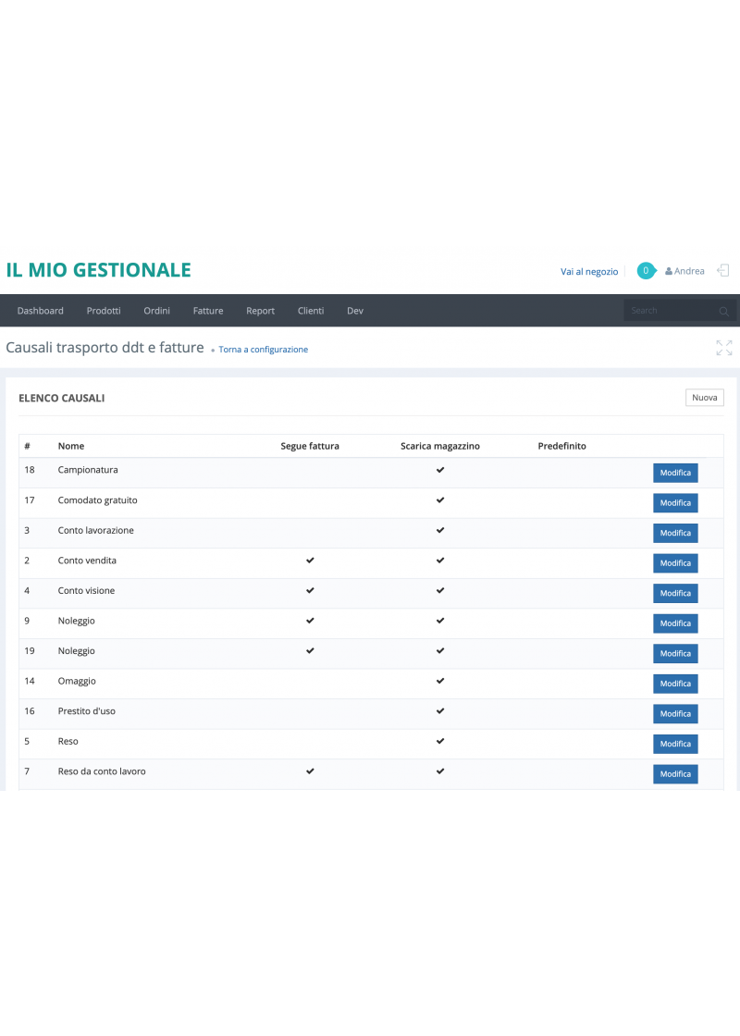The height and width of the screenshot is (1036, 740).
Task: Click the Omaggio name cell
Action: tap(77, 681)
